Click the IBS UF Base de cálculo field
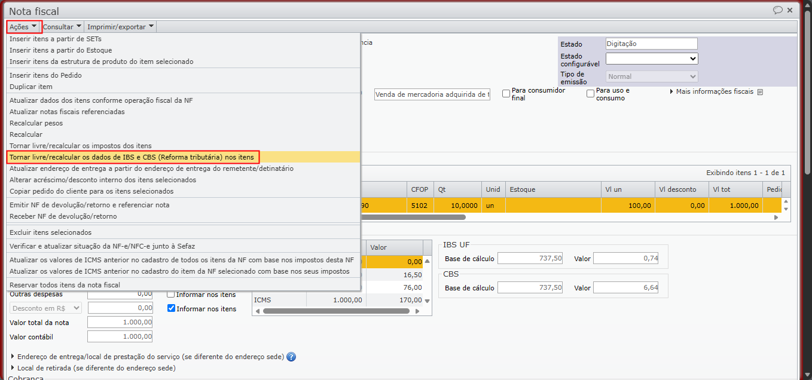This screenshot has height=380, width=812. click(x=530, y=258)
